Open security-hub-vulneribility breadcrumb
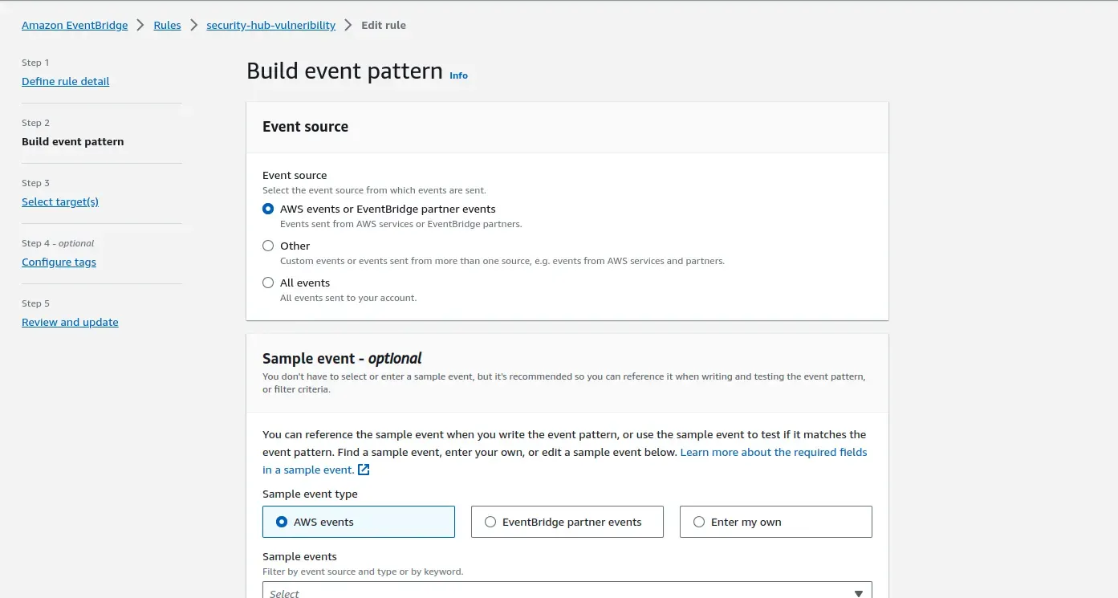Image resolution: width=1118 pixels, height=598 pixels. pyautogui.click(x=270, y=25)
